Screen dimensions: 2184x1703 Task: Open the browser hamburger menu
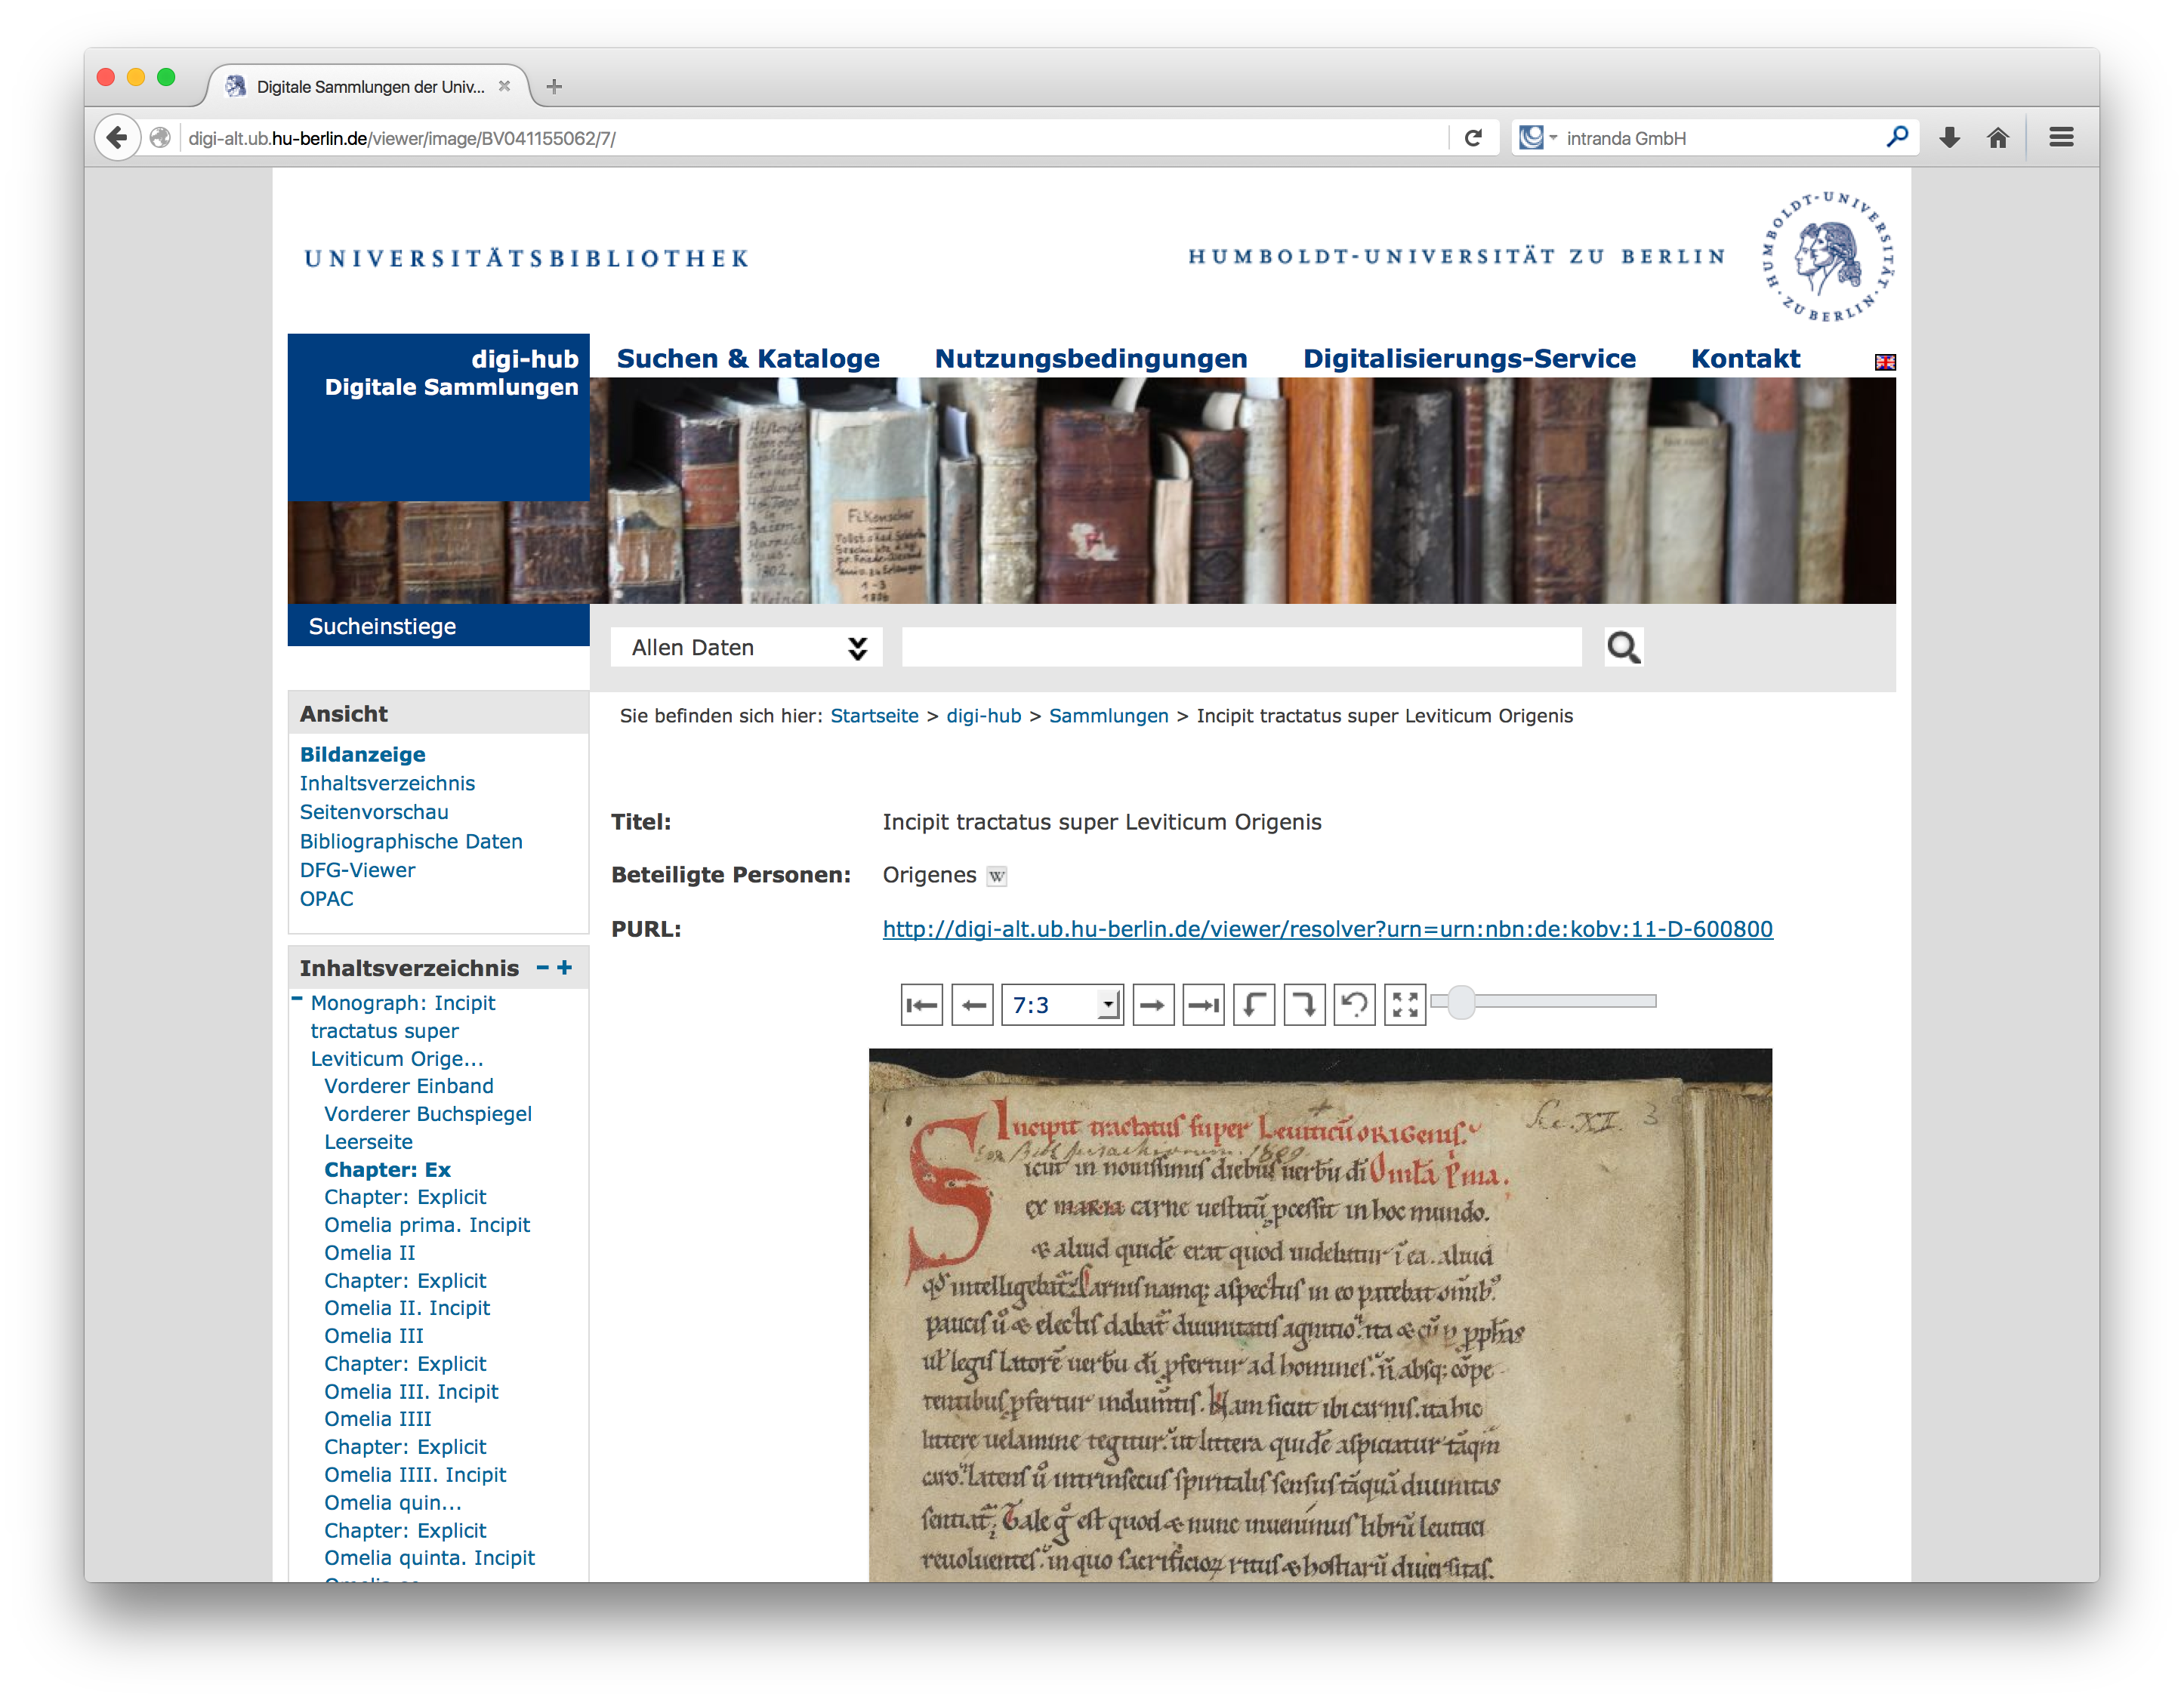pos(2061,138)
